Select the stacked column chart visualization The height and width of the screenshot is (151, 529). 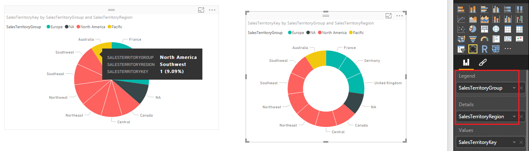(x=472, y=9)
